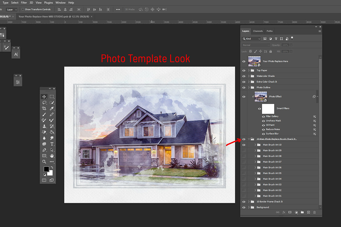Expand the Main Brush Art 01 group
The width and height of the screenshot is (341, 227).
[255, 196]
